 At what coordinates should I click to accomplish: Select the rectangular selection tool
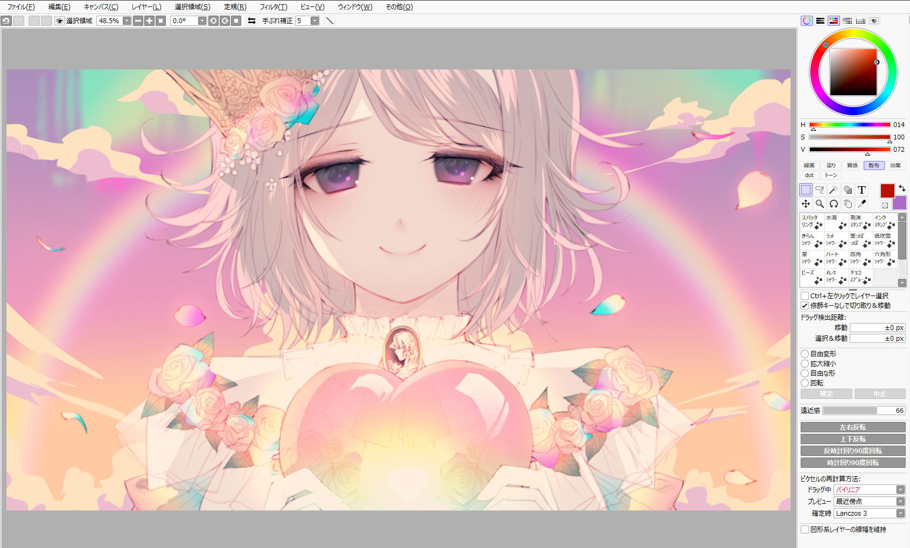pos(806,189)
